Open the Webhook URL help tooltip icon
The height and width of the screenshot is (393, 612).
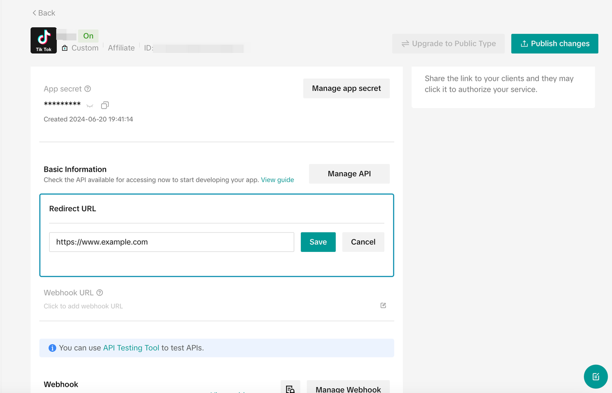coord(99,293)
